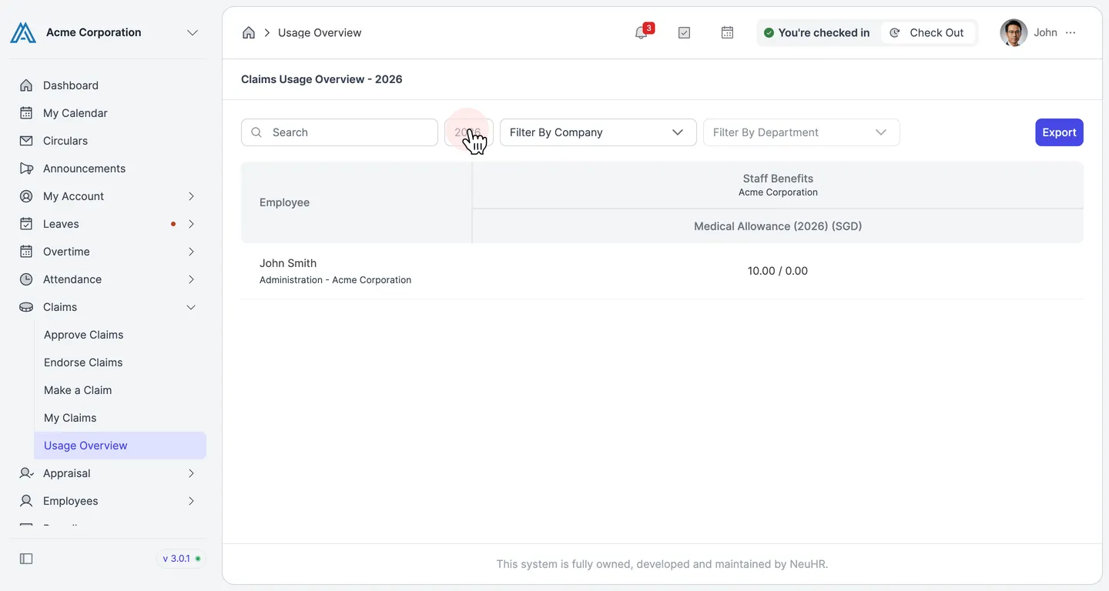Go to home via breadcrumb house icon

249,32
